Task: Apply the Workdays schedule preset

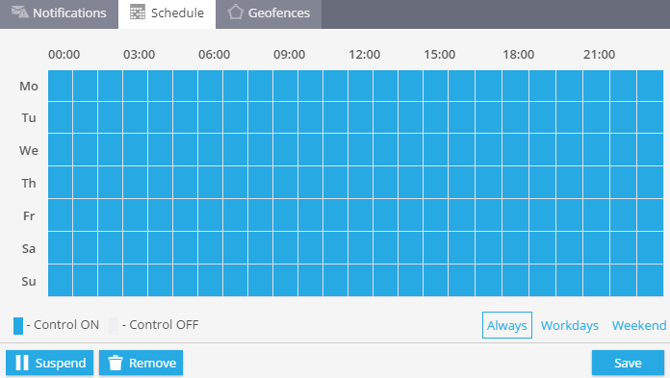Action: [570, 325]
